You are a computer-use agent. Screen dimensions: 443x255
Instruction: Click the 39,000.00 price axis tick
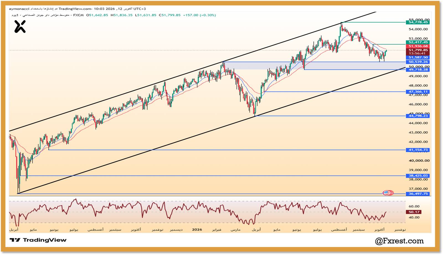pos(418,170)
